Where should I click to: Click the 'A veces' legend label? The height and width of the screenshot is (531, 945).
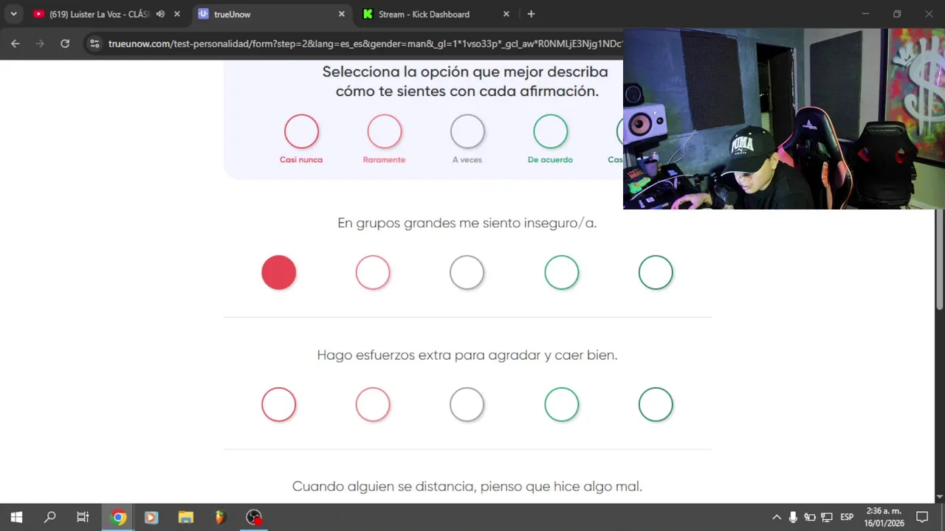467,159
